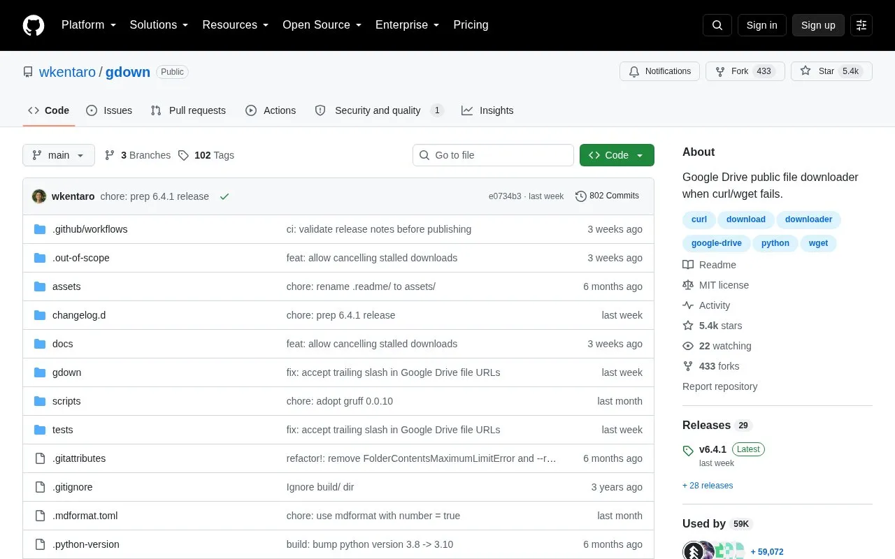Switch to the Security and quality tab
Screen dimensions: 895x559
click(x=379, y=110)
